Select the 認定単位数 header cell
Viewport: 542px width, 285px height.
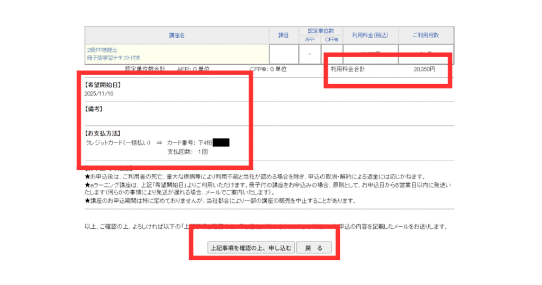point(321,31)
